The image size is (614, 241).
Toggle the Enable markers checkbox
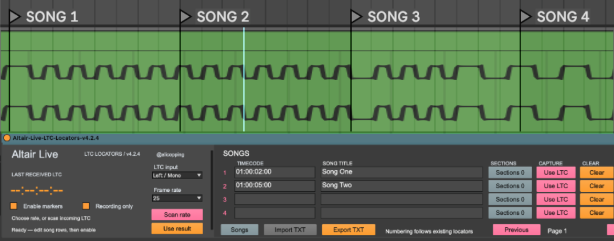[14, 206]
